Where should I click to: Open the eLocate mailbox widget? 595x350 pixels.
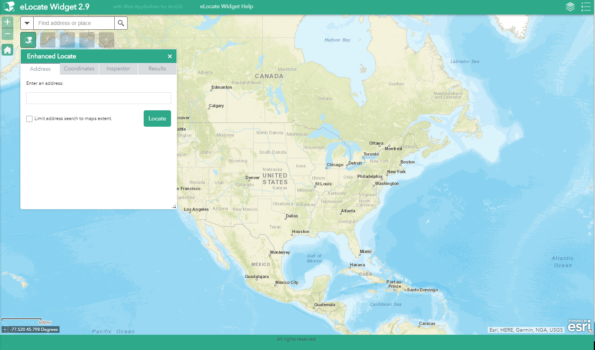point(28,40)
